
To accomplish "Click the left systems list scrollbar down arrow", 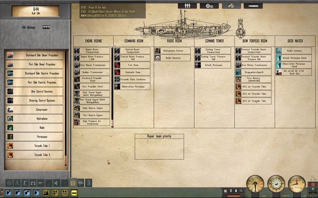I will tap(65, 165).
